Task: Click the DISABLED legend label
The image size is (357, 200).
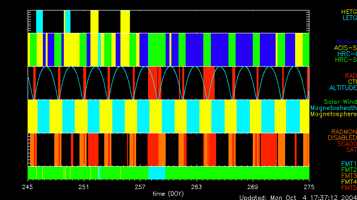Action: tap(341, 138)
